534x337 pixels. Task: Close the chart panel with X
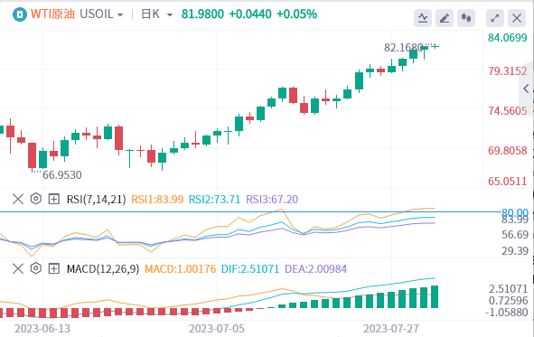click(x=517, y=18)
